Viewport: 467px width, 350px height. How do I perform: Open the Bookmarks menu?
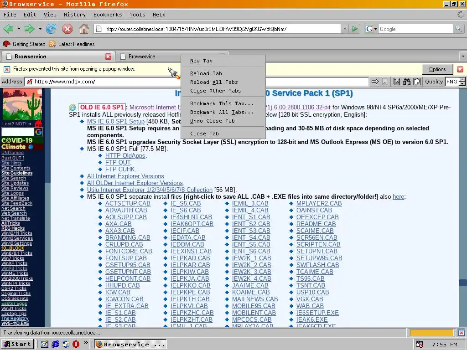point(108,15)
